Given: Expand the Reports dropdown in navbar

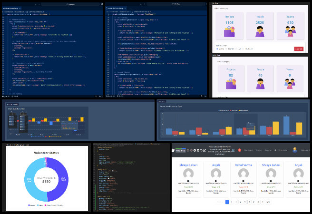Looking at the screenshot, I should 268,150.
